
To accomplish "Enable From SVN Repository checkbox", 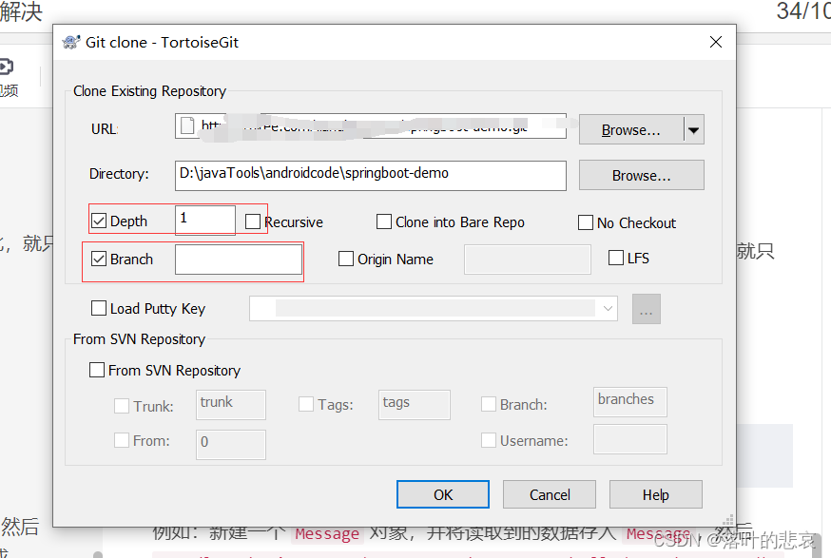I will (96, 370).
